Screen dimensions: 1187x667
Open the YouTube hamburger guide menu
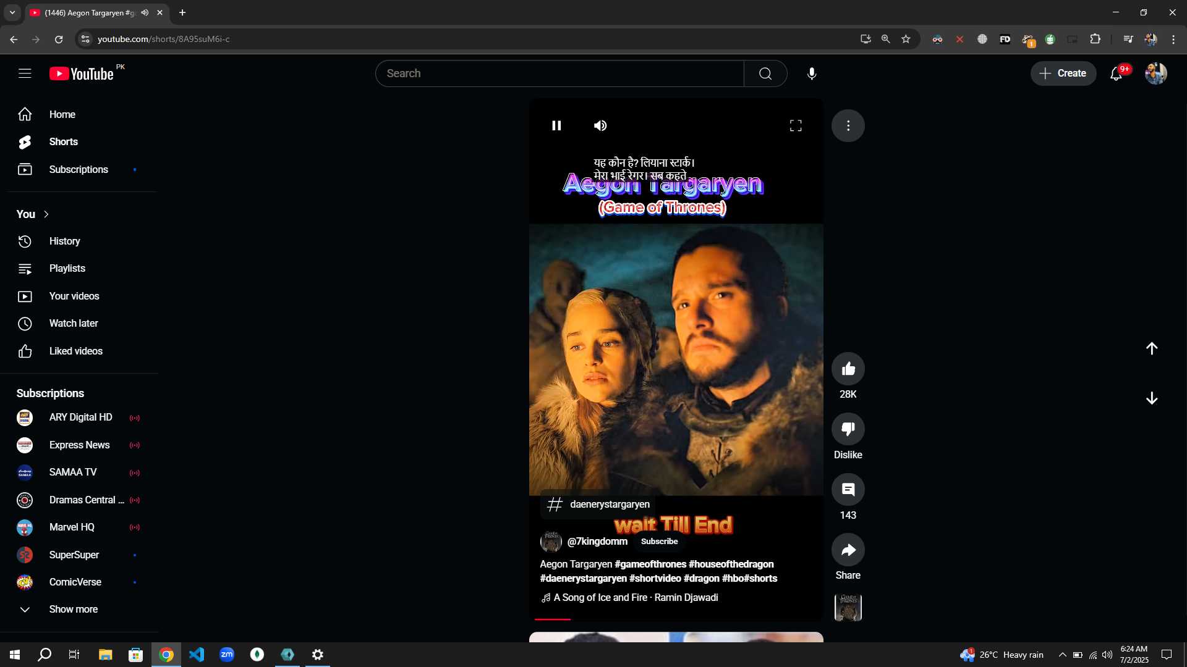25,73
